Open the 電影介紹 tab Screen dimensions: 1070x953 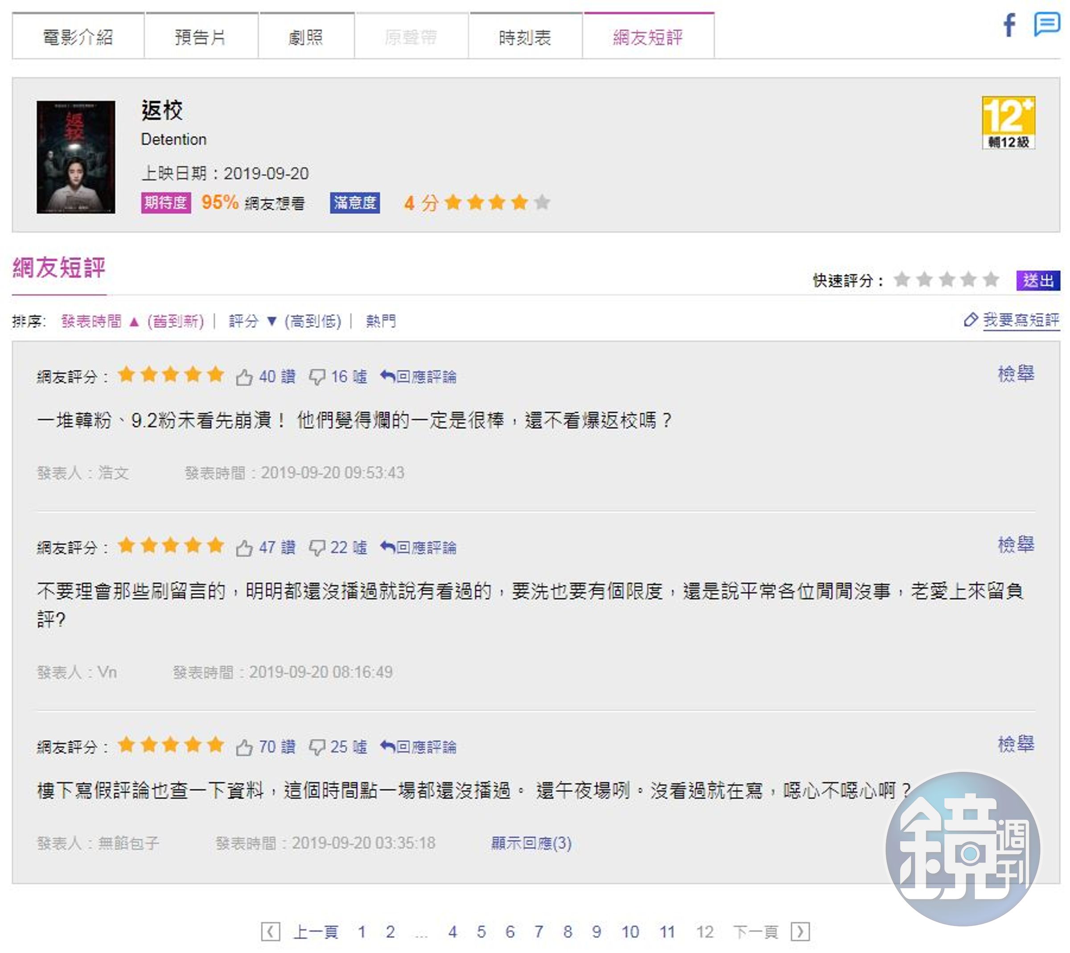(x=78, y=36)
